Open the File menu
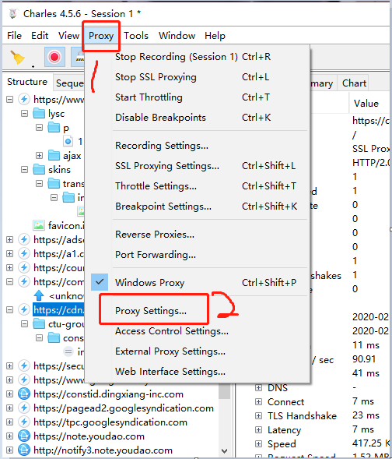Viewport: 392px width, 459px height. (x=14, y=36)
